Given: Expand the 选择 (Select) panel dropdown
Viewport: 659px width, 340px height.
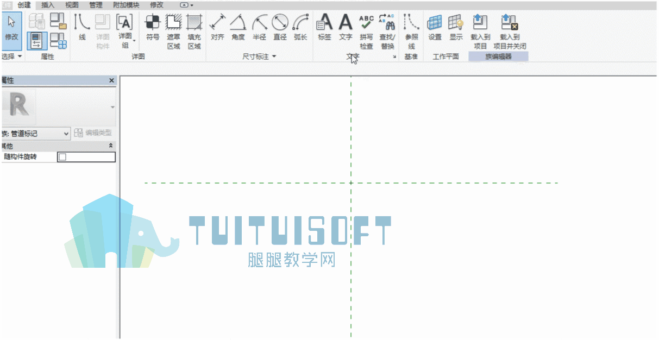Looking at the screenshot, I should 12,56.
